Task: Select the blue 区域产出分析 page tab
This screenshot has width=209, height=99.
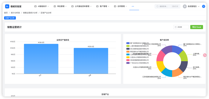Action: 10,18
